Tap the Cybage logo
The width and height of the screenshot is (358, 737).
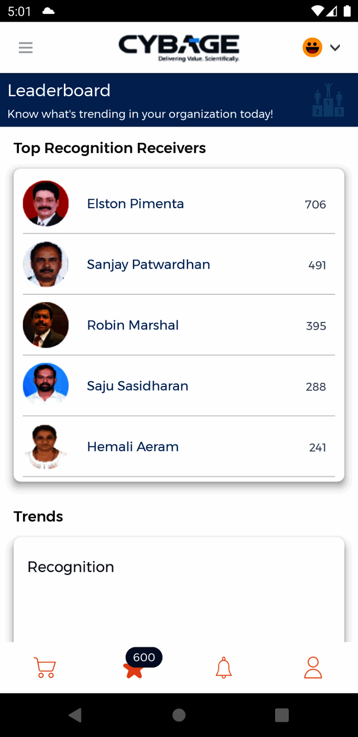pos(179,48)
